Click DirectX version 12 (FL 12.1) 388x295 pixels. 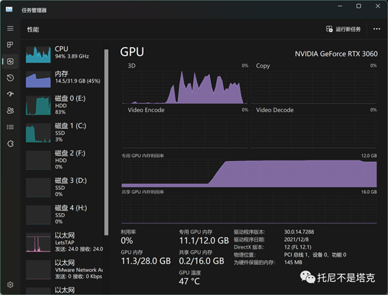pos(298,247)
